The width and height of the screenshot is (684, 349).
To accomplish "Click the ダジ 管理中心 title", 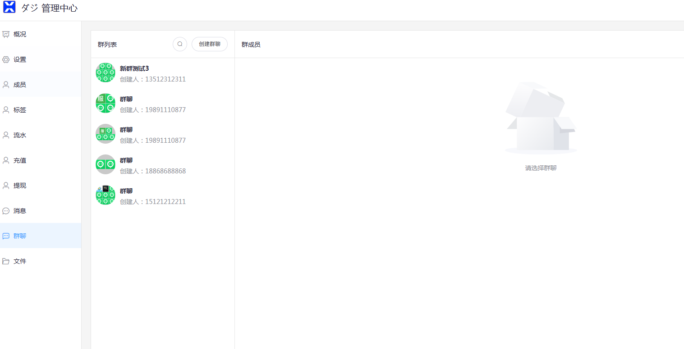I will point(49,8).
